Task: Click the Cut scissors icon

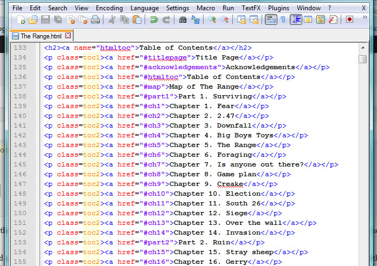Action: [112, 20]
